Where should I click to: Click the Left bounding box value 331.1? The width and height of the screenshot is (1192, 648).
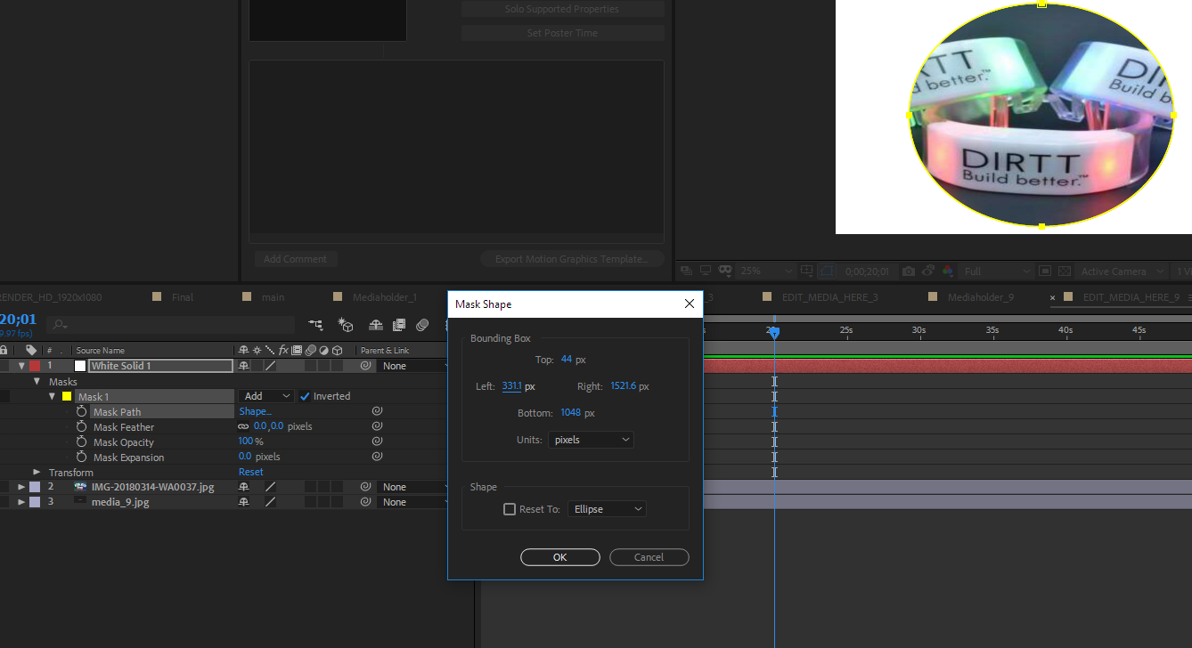[511, 386]
